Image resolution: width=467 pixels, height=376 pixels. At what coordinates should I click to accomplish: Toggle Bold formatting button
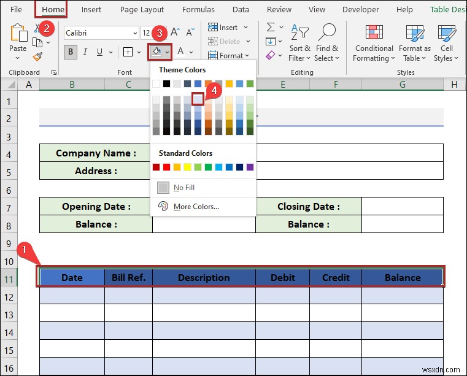pyautogui.click(x=71, y=52)
